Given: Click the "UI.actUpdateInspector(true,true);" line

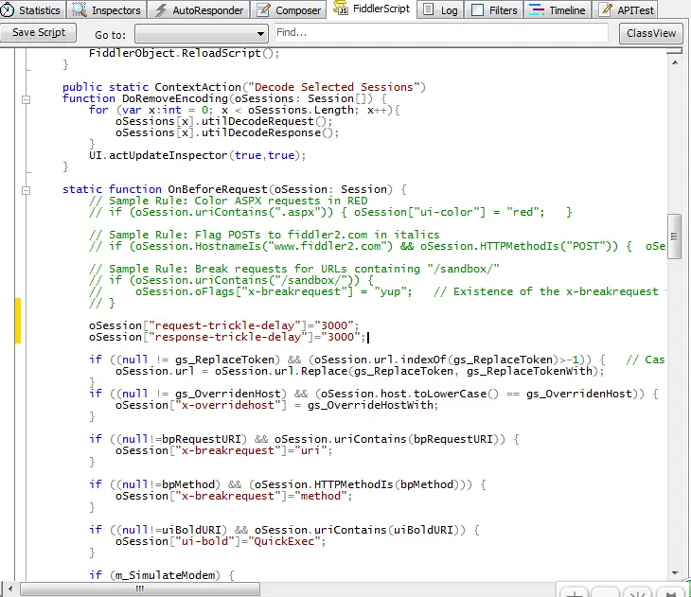Looking at the screenshot, I should click(x=197, y=155).
